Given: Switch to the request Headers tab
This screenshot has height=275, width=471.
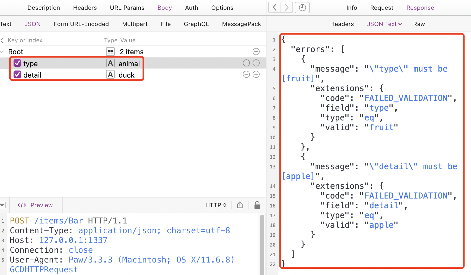Looking at the screenshot, I should [85, 8].
